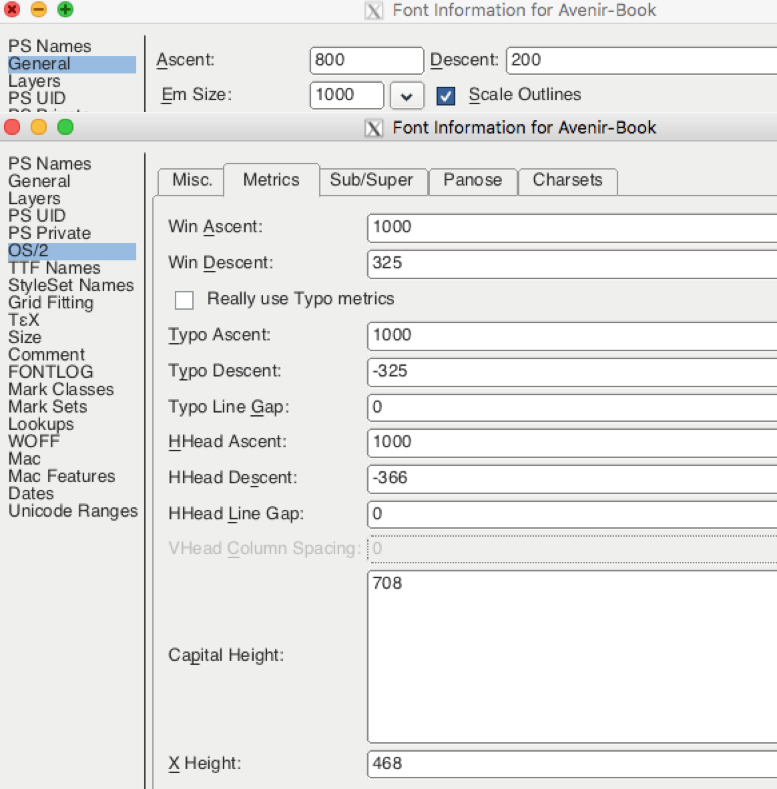Viewport: 777px width, 789px height.
Task: Select TTF Names in the sidebar list
Action: 55,268
